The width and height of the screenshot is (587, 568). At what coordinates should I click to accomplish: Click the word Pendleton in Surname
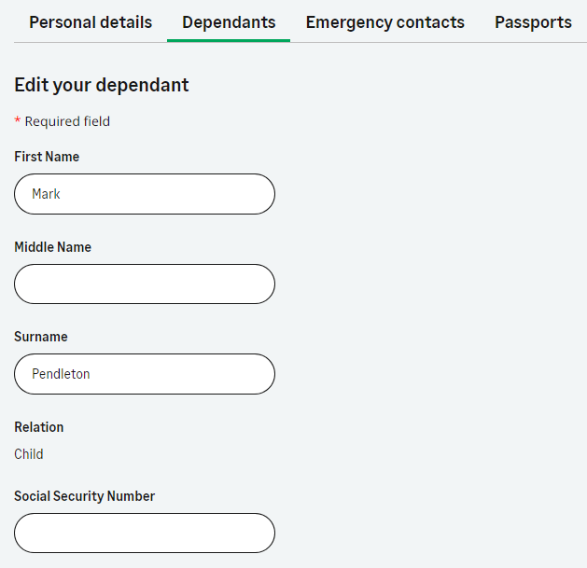pyautogui.click(x=61, y=374)
